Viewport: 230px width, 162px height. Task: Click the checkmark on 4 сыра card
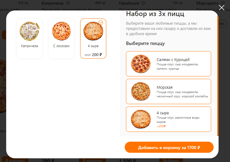tap(101, 22)
